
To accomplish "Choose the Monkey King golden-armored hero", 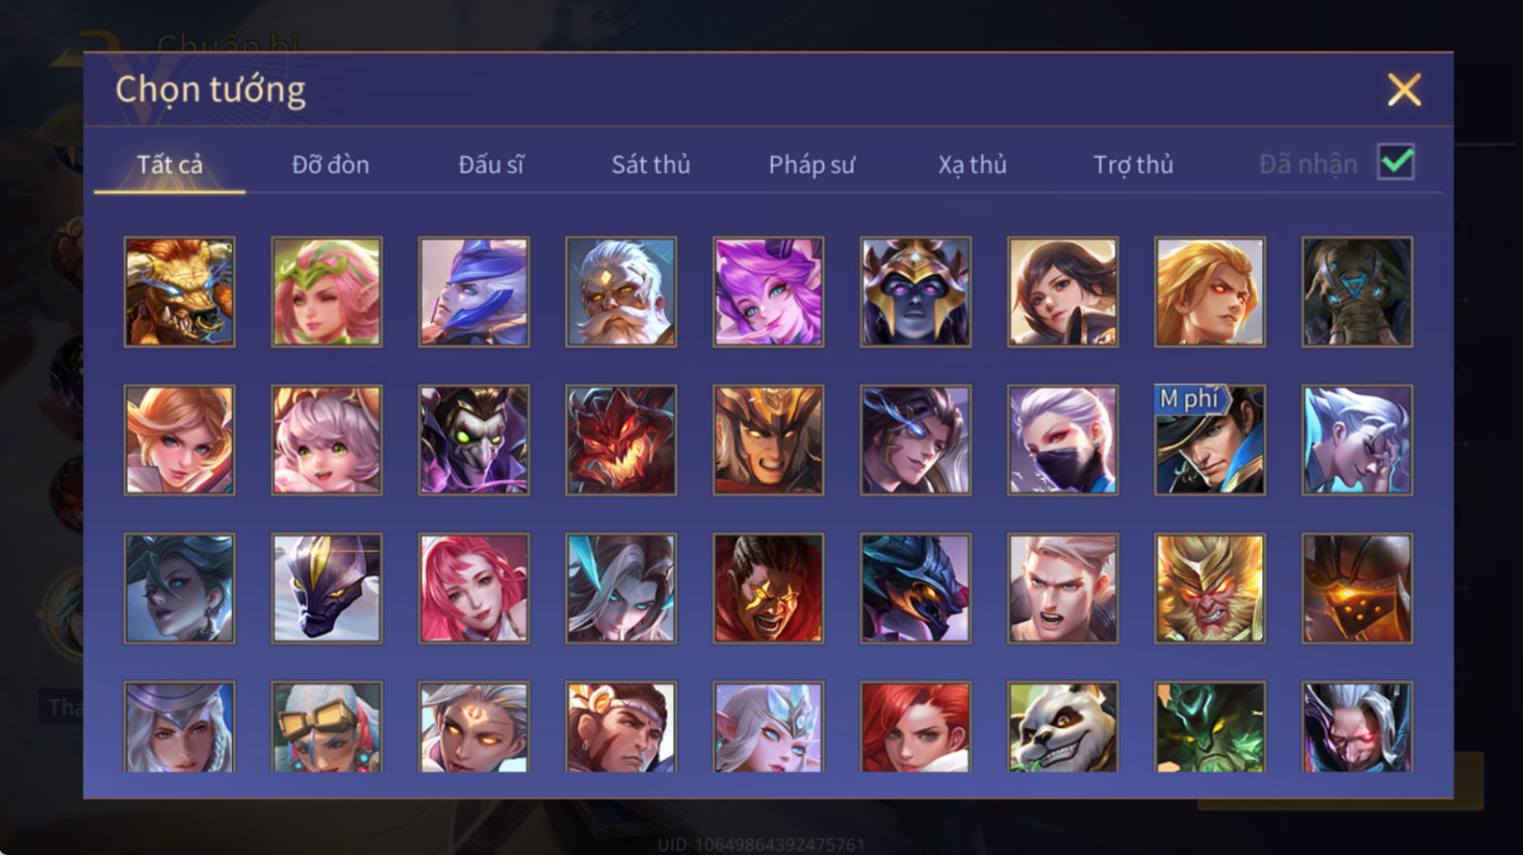I will (x=1210, y=588).
